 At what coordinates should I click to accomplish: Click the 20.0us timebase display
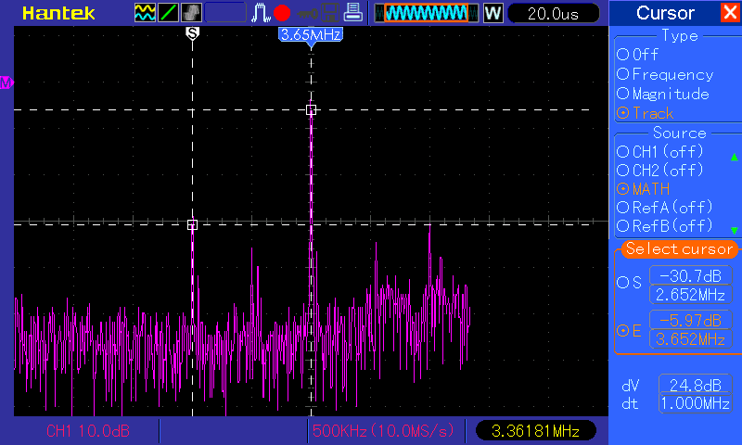pyautogui.click(x=551, y=13)
